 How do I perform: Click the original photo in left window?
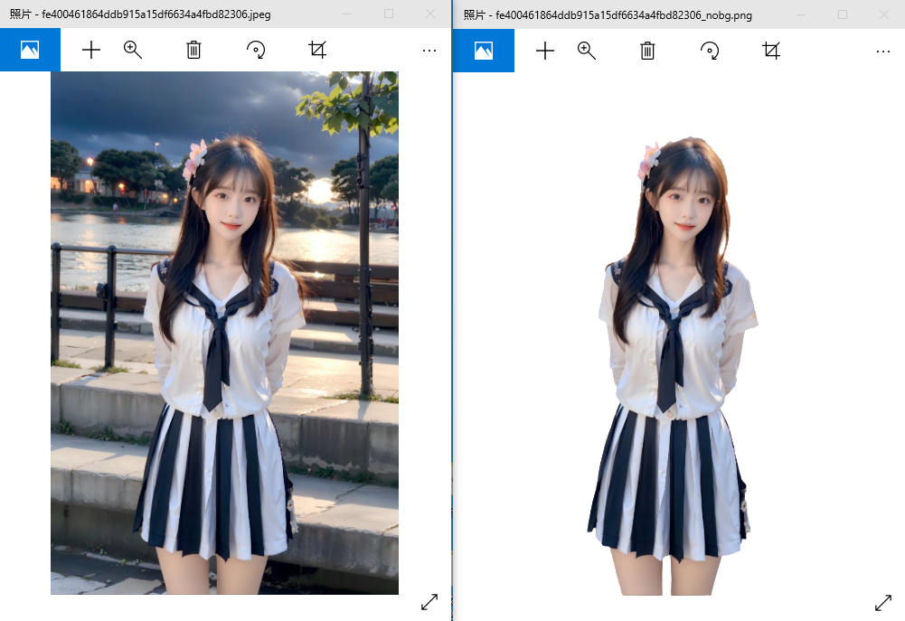[x=224, y=333]
